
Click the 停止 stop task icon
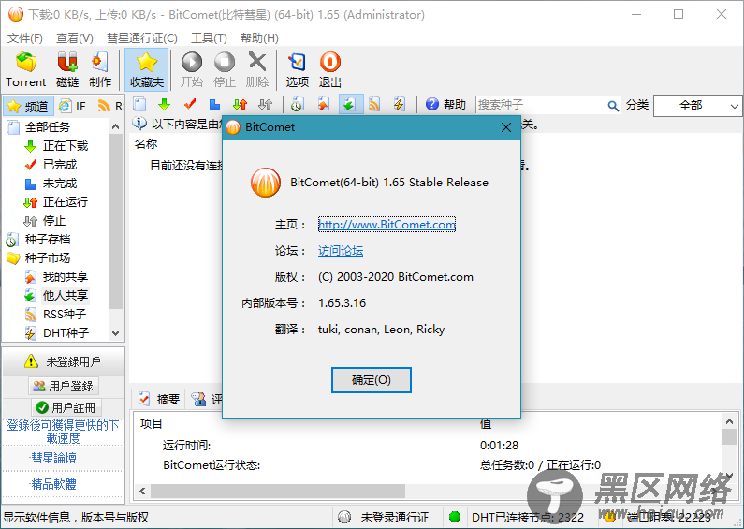click(225, 69)
